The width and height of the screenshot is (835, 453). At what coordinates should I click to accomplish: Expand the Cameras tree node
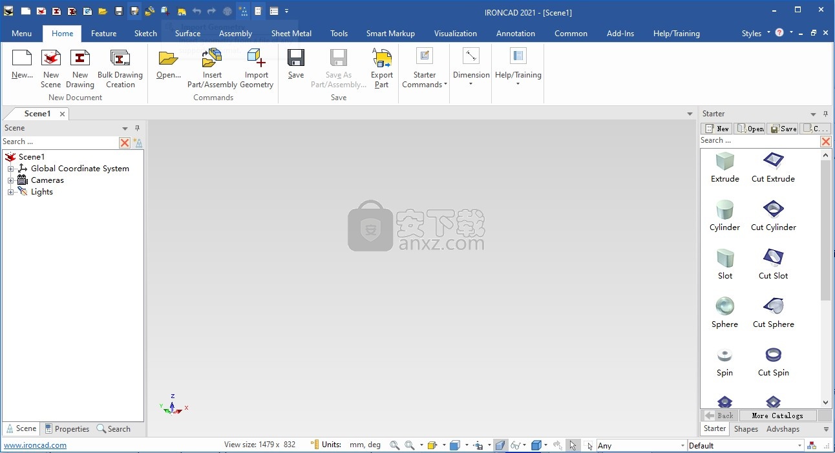pos(10,180)
